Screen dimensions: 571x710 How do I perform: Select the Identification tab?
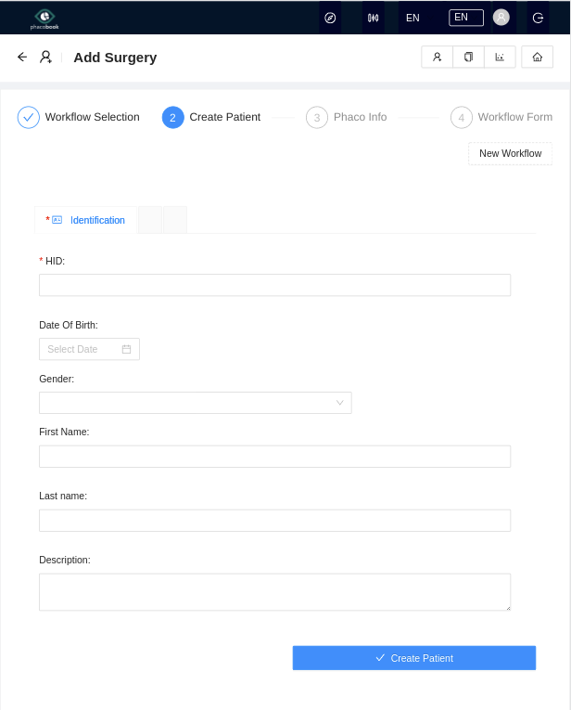87,220
